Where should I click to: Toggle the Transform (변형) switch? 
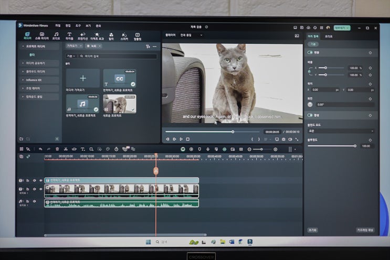(x=310, y=52)
